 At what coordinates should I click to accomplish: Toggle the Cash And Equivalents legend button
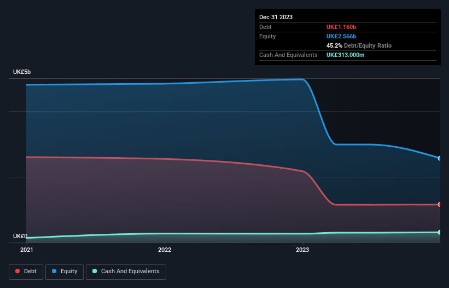[x=126, y=272]
